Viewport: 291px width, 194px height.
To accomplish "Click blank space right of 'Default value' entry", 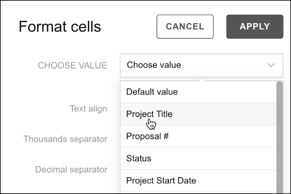I will [x=226, y=92].
